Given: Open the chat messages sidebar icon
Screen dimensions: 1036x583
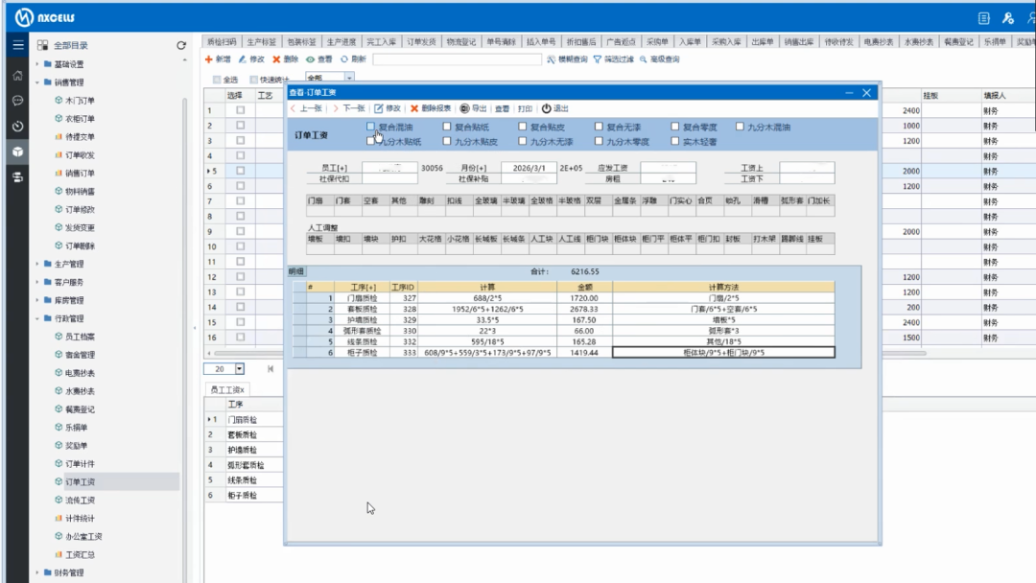Looking at the screenshot, I should (x=18, y=101).
